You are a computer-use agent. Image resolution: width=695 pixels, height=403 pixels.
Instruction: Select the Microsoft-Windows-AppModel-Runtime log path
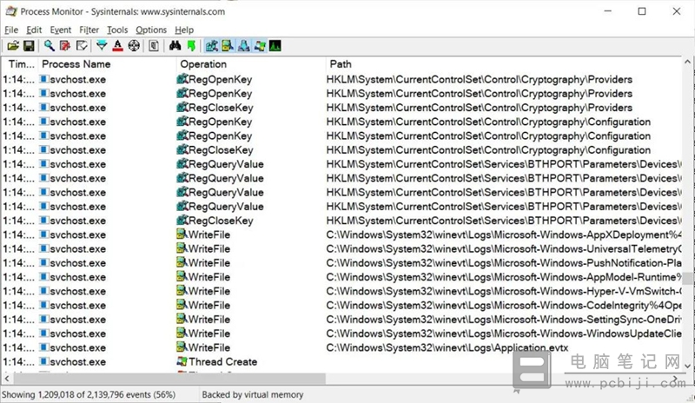(x=504, y=277)
